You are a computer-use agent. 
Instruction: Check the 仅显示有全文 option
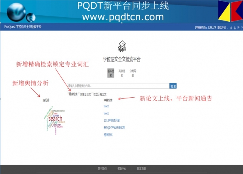pyautogui.click(x=92, y=93)
